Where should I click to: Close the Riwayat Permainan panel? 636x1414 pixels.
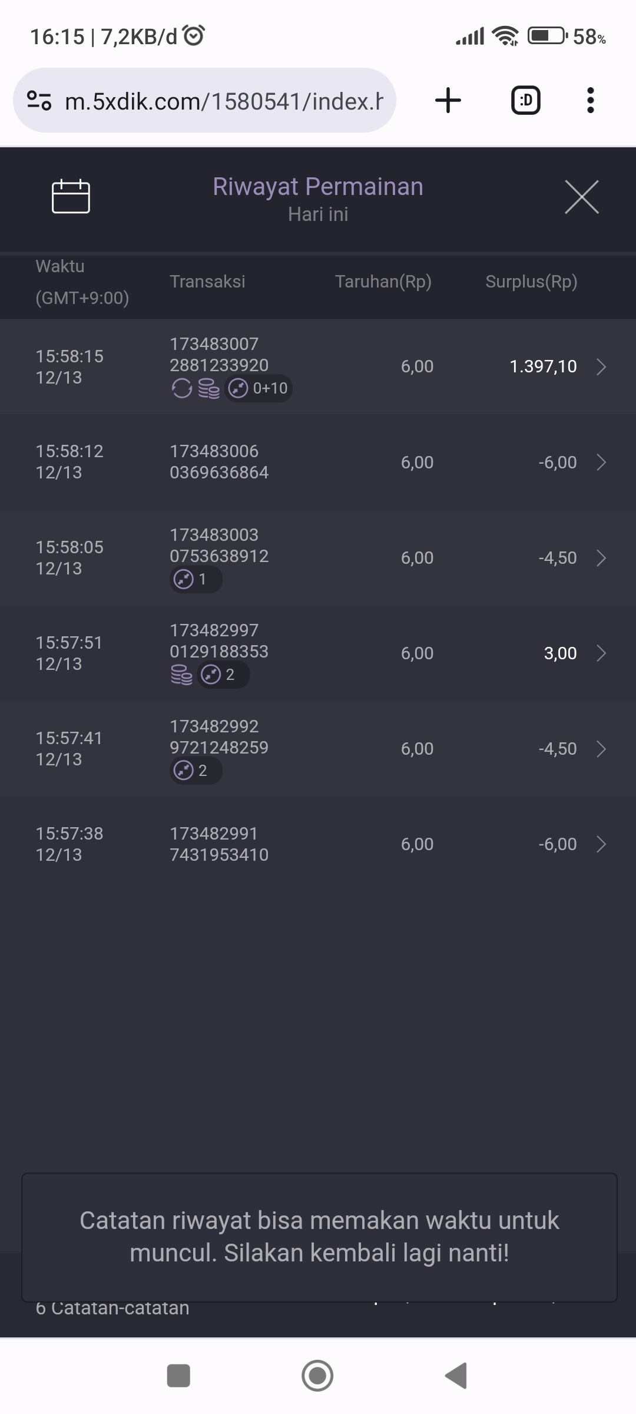(581, 197)
